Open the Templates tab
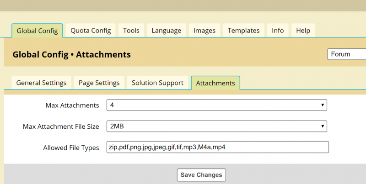This screenshot has height=184, width=366. [x=243, y=31]
